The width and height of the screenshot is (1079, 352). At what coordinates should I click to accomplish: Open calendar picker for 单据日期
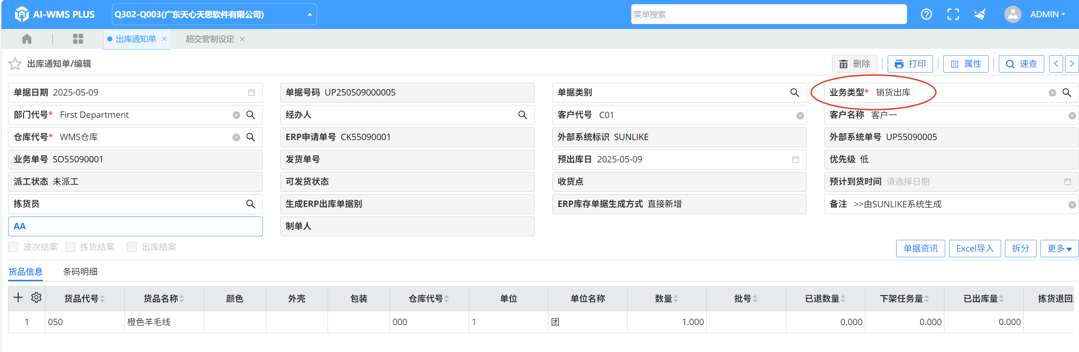point(251,92)
